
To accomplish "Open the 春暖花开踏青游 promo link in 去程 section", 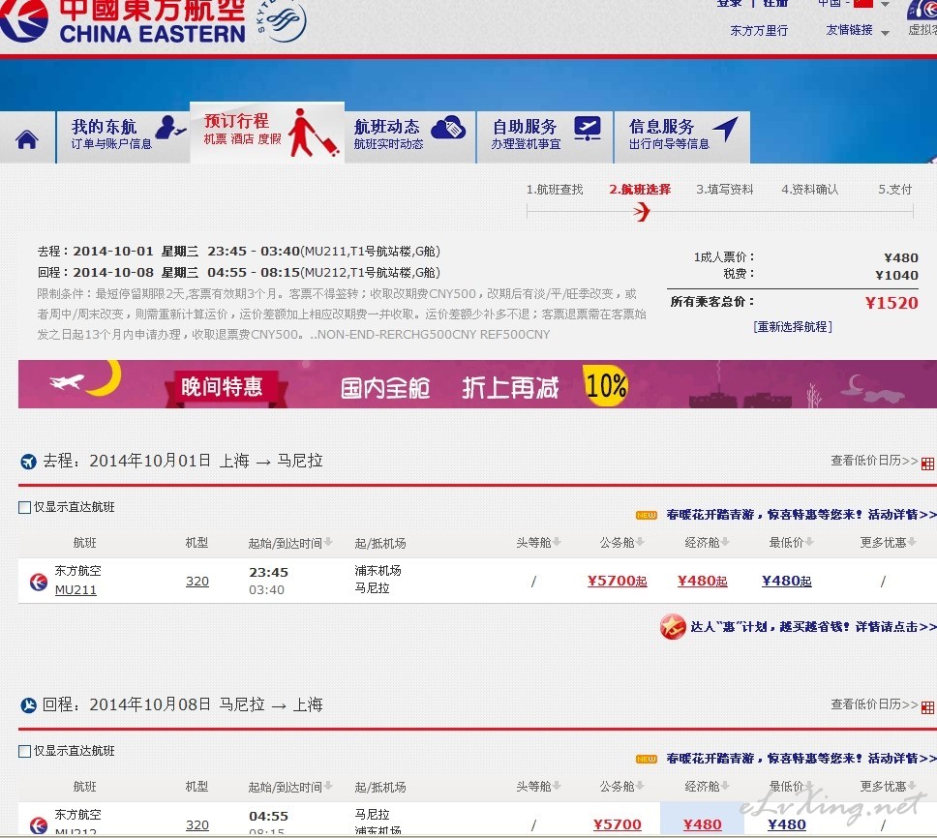I will click(801, 515).
